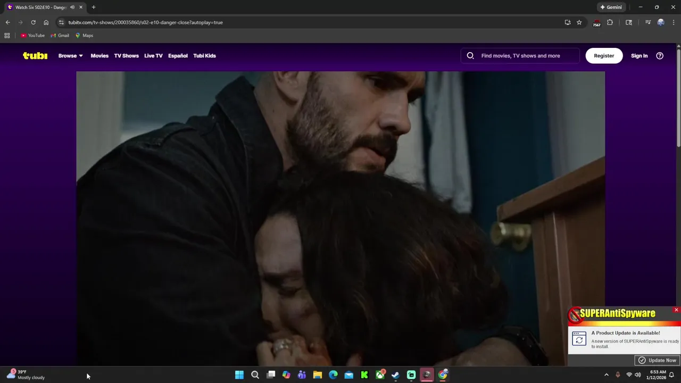Open the Chrome apps grid shortcut
This screenshot has width=681, height=383.
7,36
